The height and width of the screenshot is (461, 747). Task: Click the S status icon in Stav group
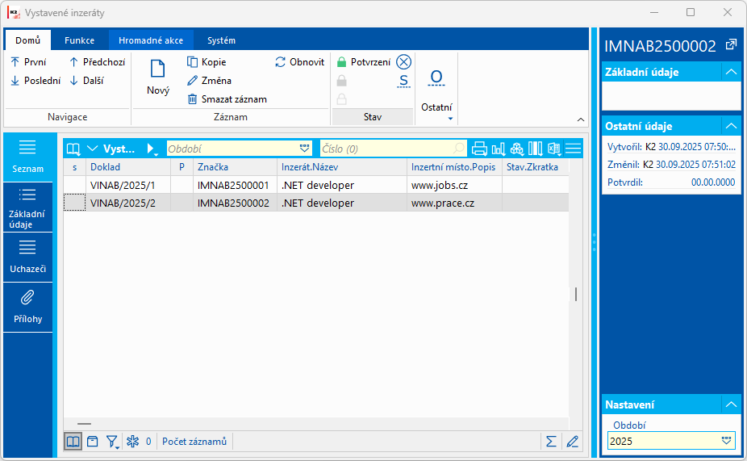[403, 81]
